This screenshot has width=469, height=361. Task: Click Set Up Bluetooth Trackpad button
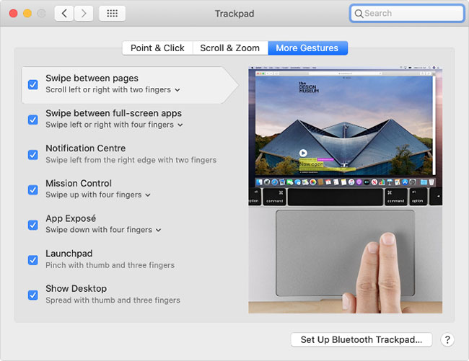coord(361,339)
